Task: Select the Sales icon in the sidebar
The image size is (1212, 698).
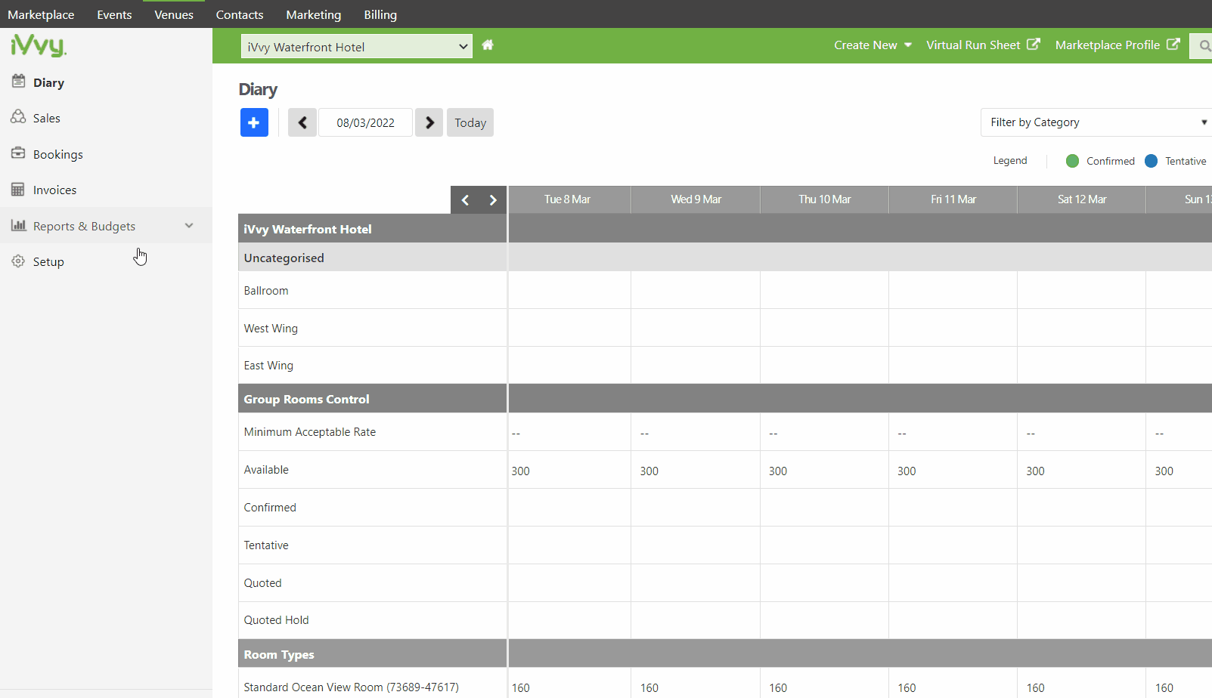Action: tap(18, 117)
